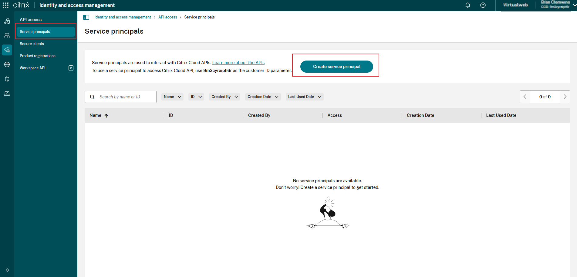Switch to Product registrations

click(x=37, y=56)
